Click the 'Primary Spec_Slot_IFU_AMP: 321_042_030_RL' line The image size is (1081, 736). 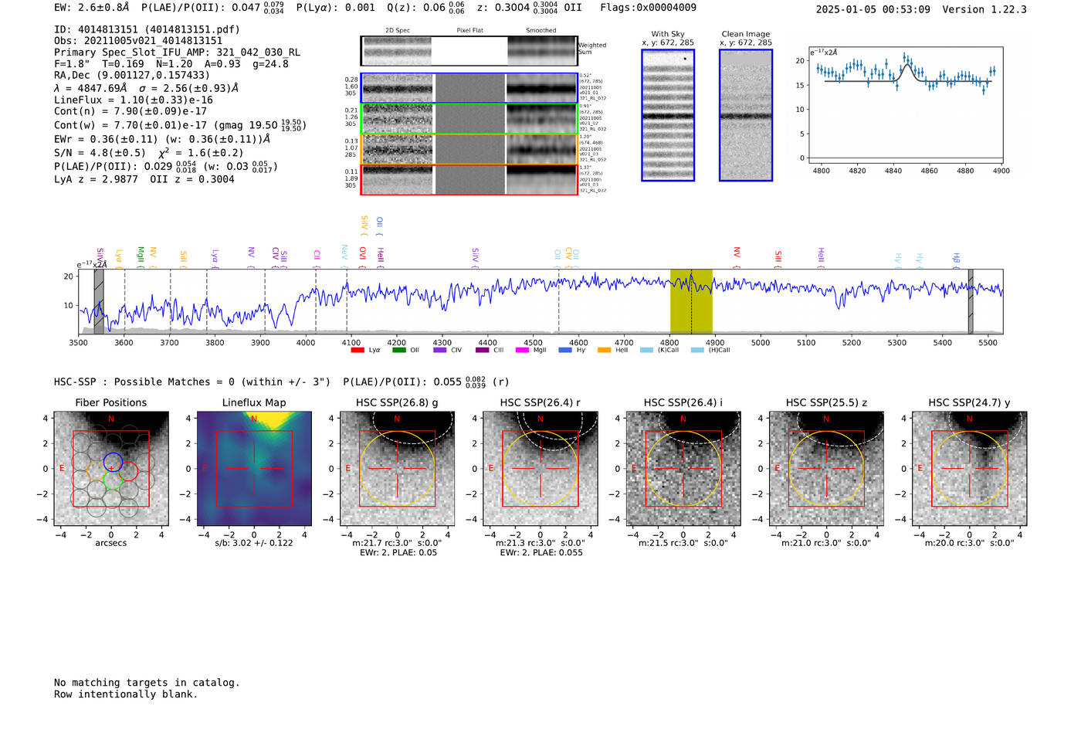(x=177, y=53)
